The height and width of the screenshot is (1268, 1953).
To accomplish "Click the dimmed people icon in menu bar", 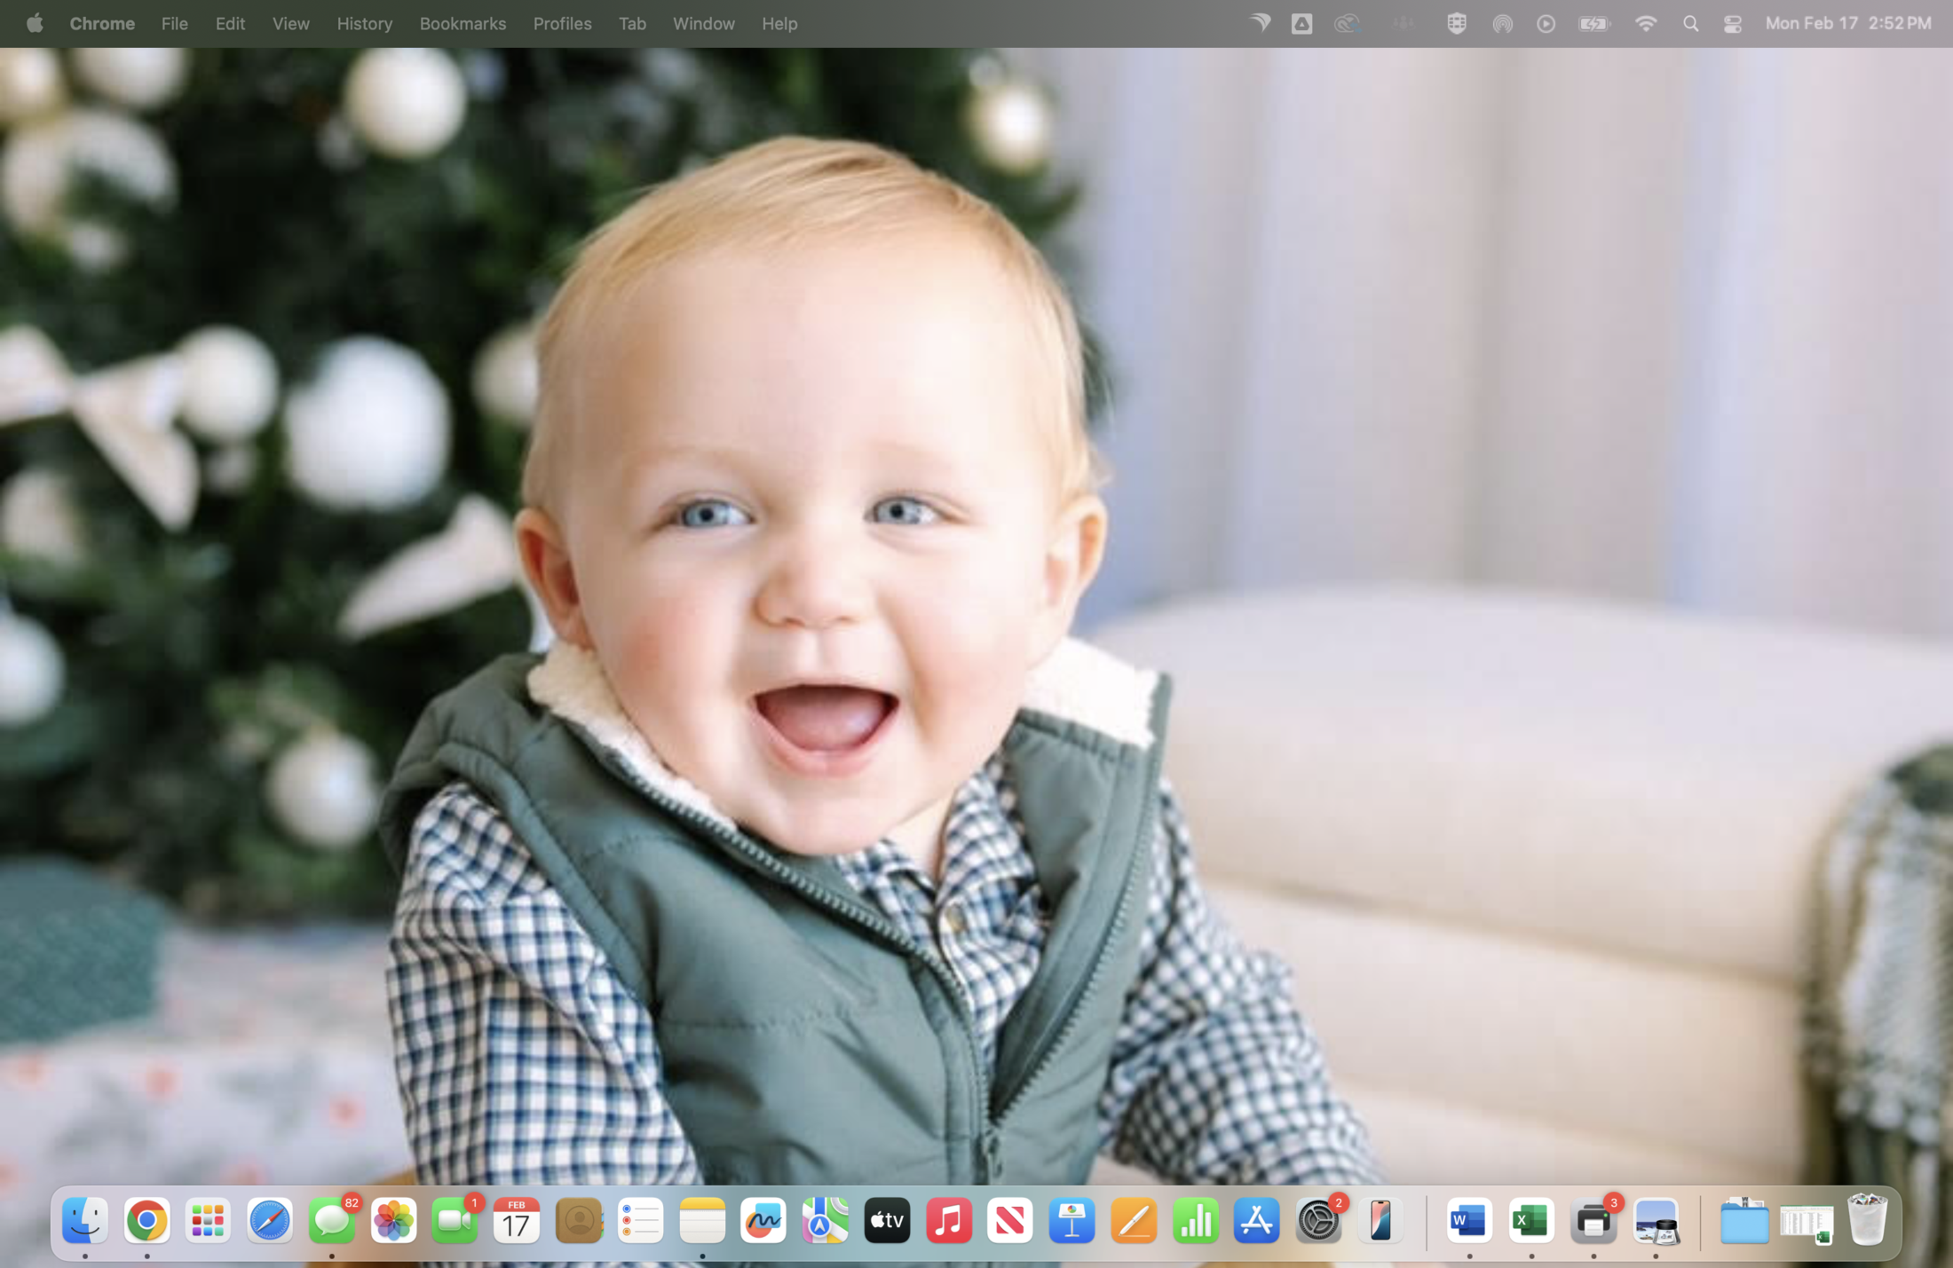I will pos(1403,24).
